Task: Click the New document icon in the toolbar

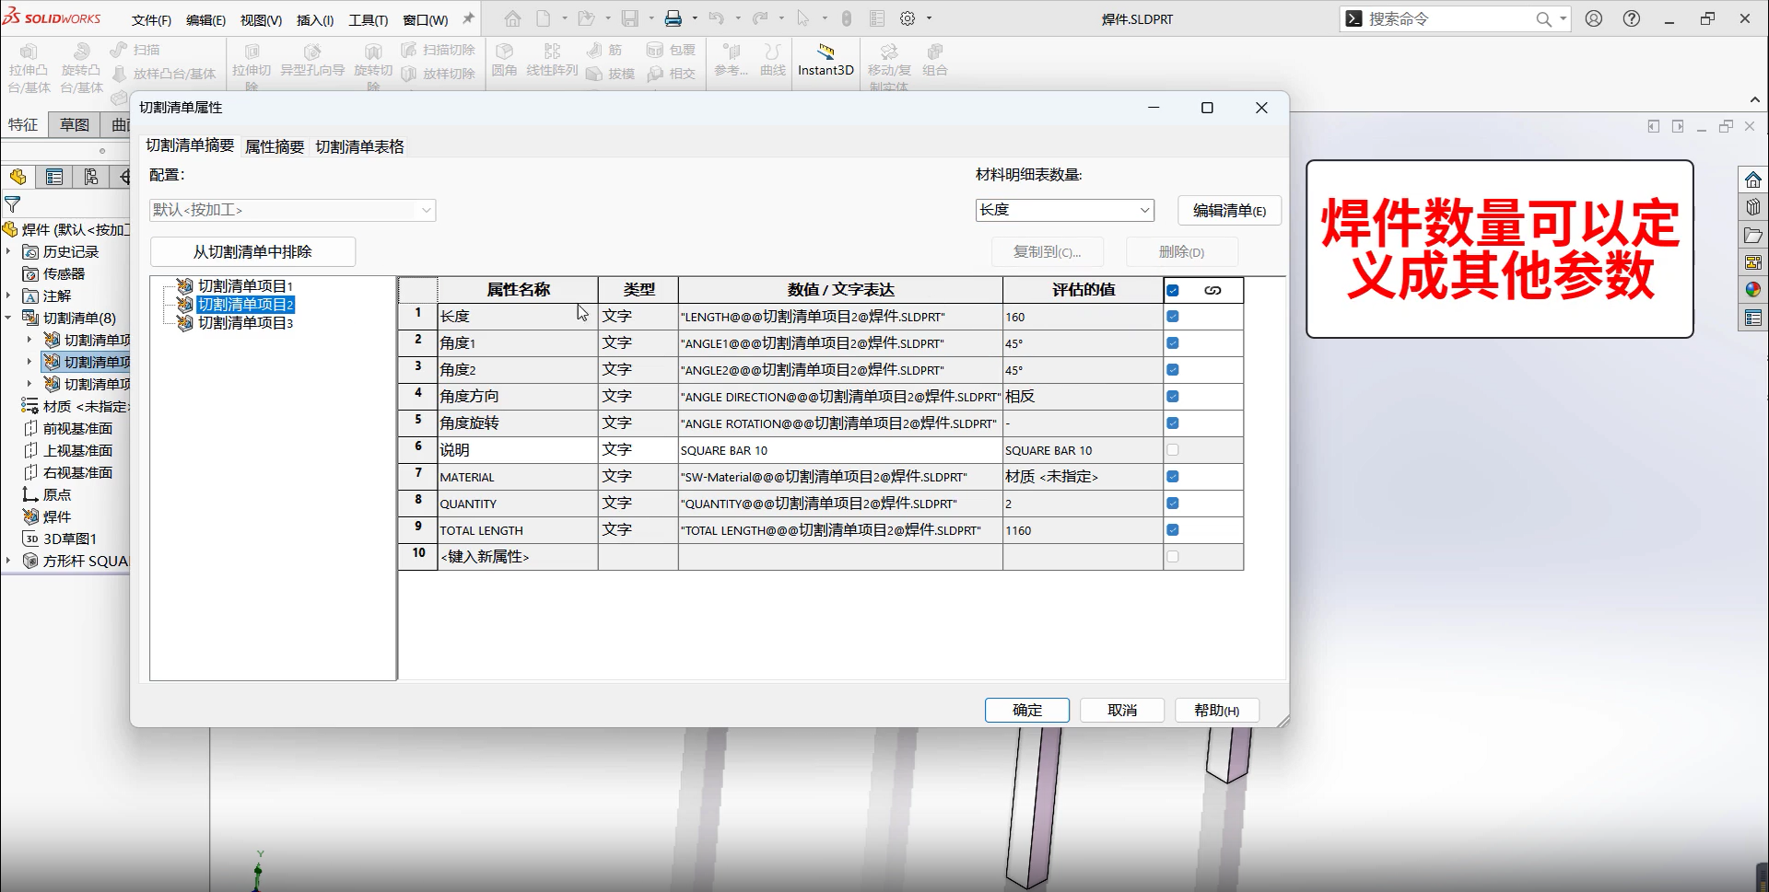Action: point(544,18)
